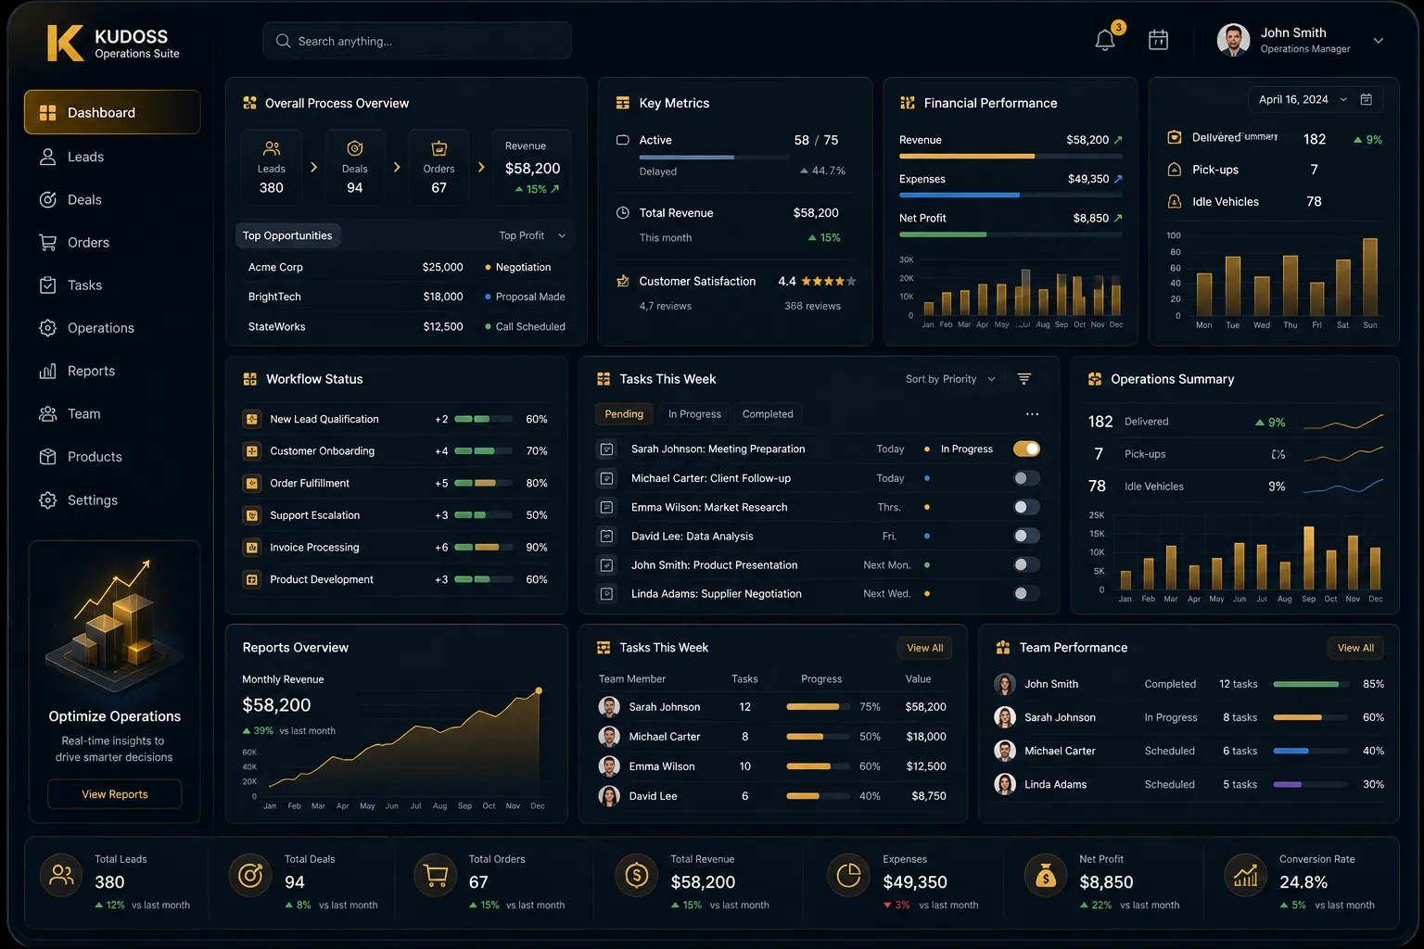Expand the John Smith profile dropdown
Viewport: 1424px width, 949px height.
click(1378, 41)
